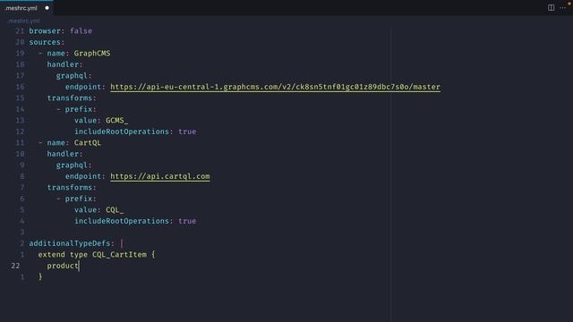Screen dimensions: 573x322
Task: Click 'graphql:' above the cartql endpoint
Action: (x=73, y=165)
